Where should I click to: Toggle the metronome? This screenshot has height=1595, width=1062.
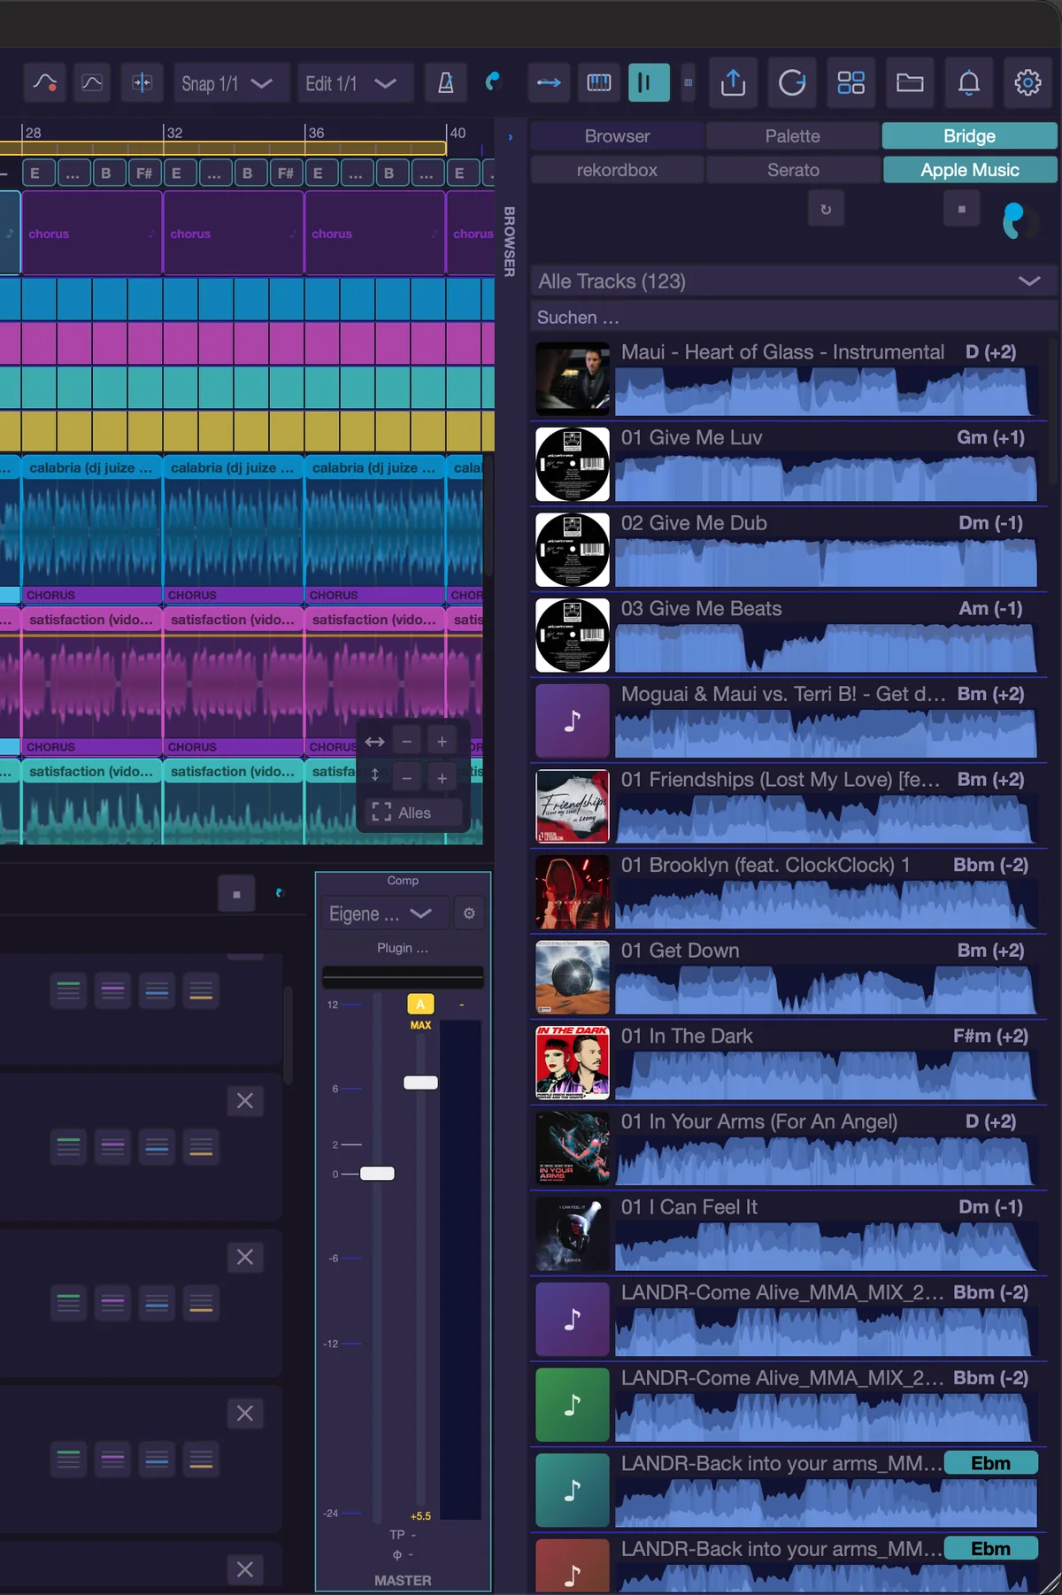(x=446, y=83)
